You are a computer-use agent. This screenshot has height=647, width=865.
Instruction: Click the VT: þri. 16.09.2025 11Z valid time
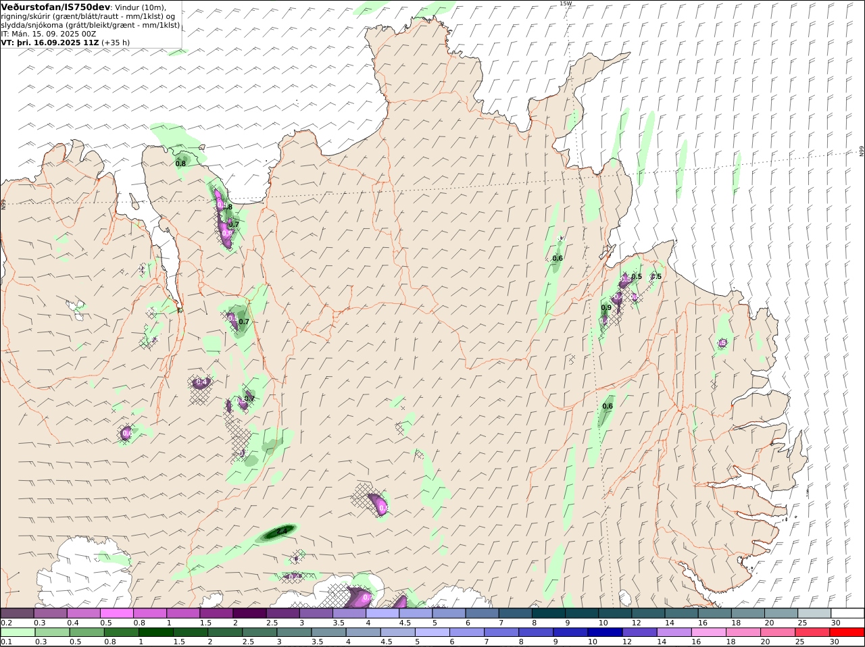pyautogui.click(x=51, y=42)
